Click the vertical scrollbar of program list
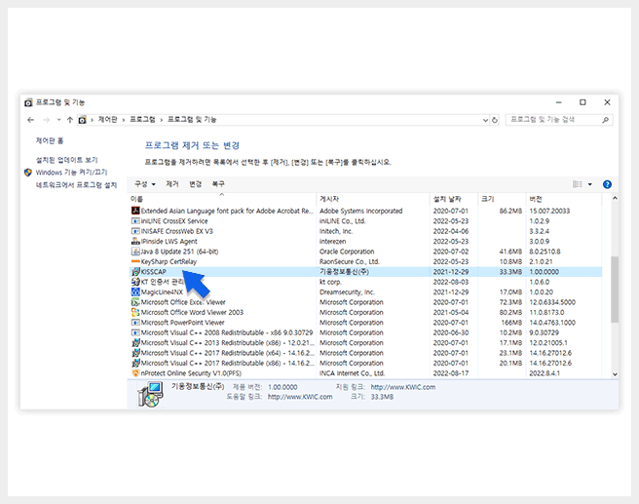 [614, 292]
